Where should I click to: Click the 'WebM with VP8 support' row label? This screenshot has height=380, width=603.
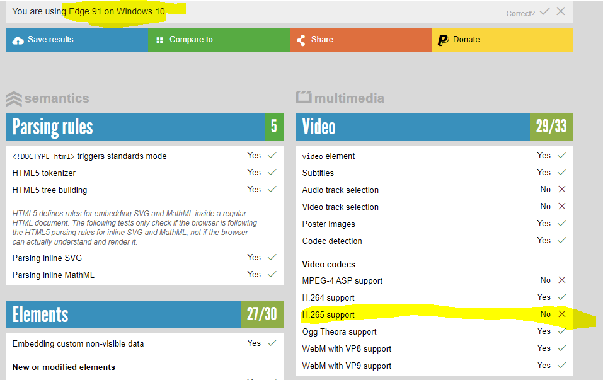(347, 349)
